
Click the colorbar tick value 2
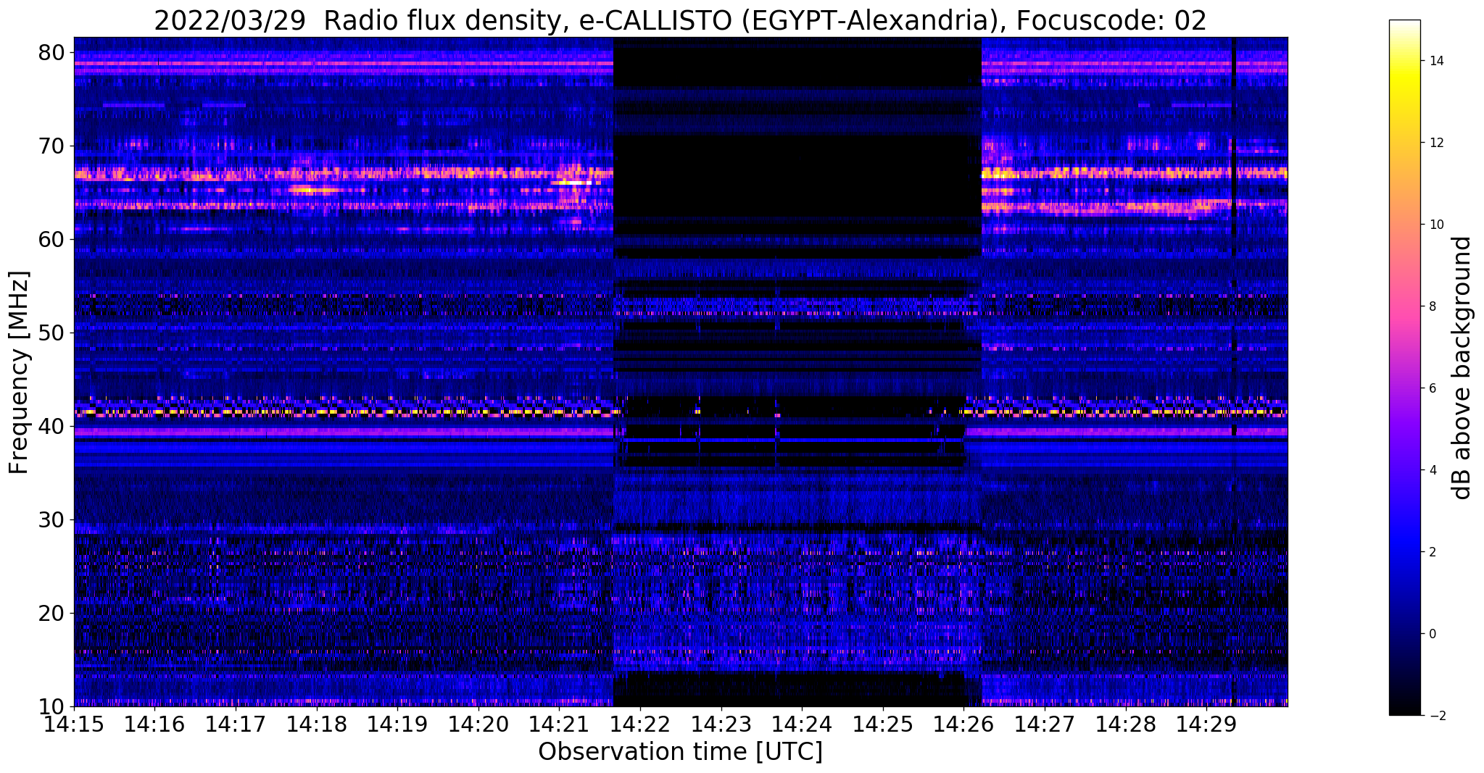[x=1432, y=552]
